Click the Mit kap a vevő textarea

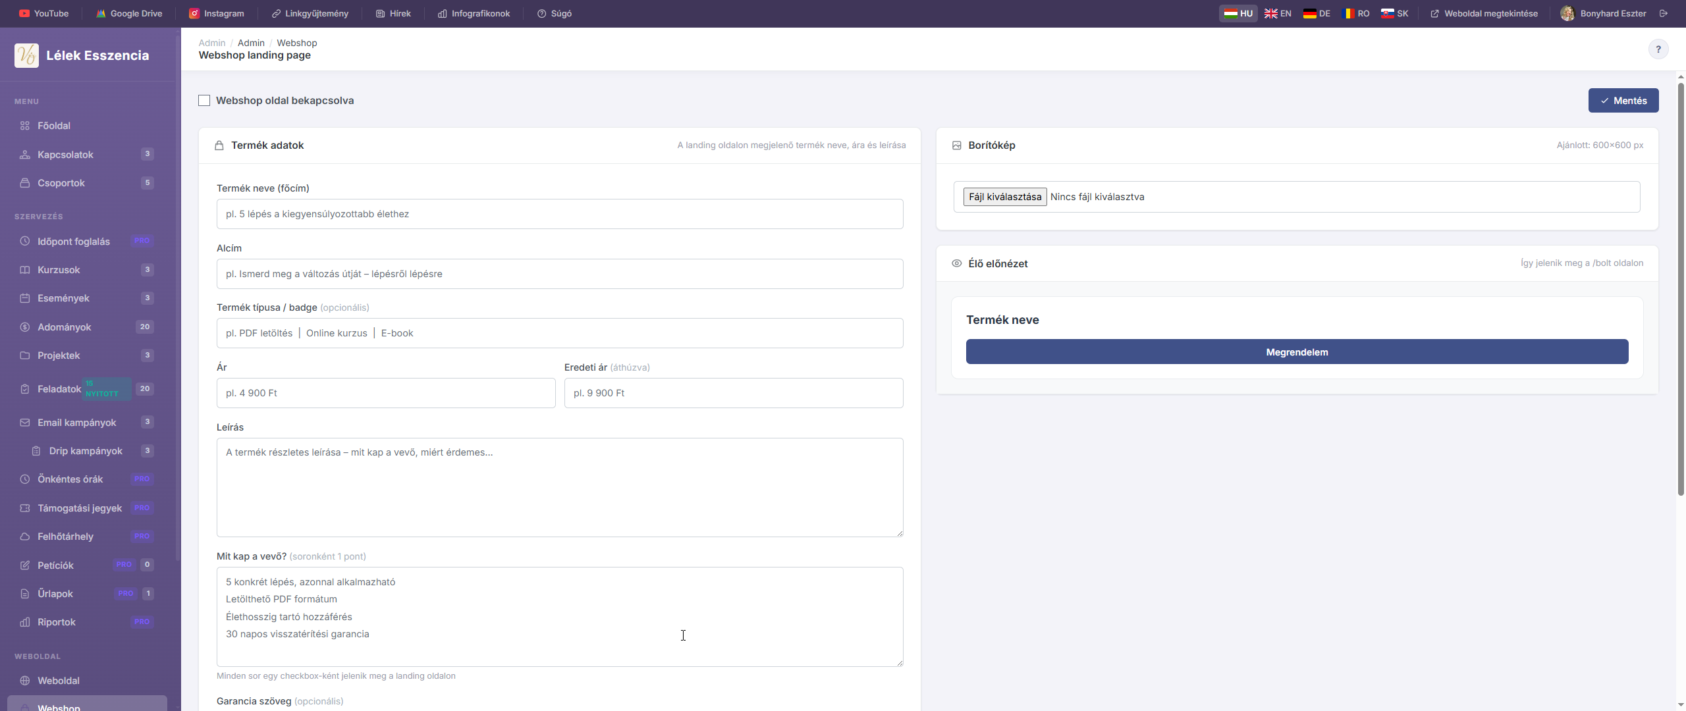click(x=560, y=617)
